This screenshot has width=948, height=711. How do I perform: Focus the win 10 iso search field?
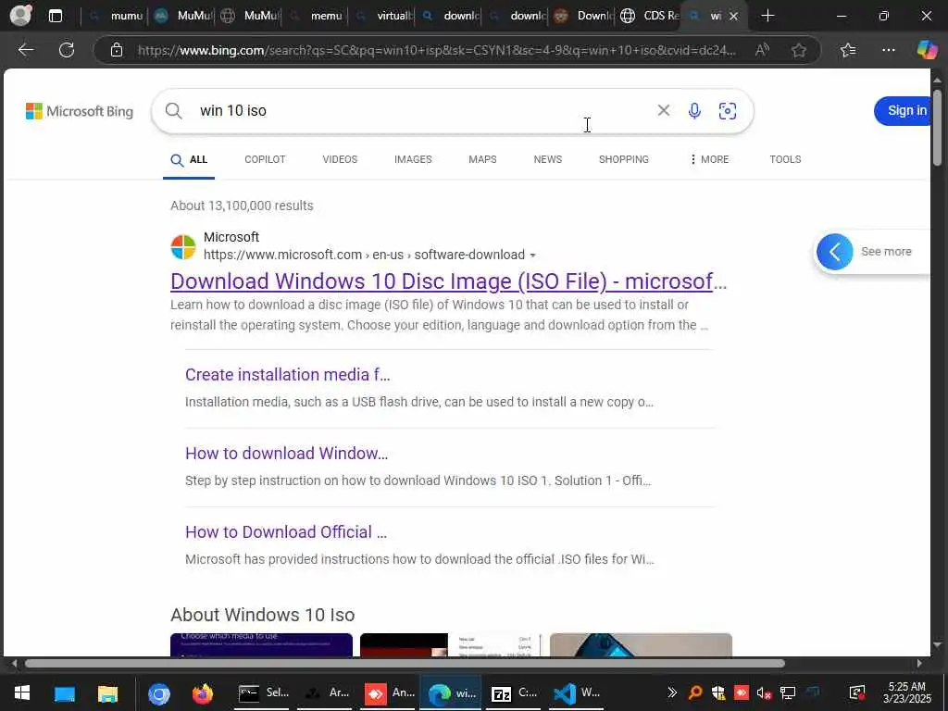tap(423, 111)
